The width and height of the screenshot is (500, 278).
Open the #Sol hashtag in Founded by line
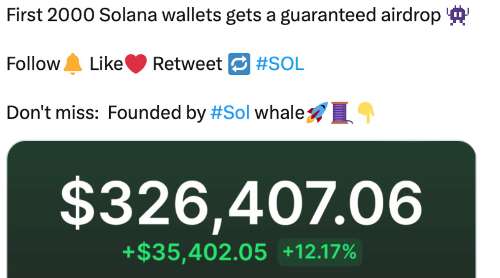point(230,113)
